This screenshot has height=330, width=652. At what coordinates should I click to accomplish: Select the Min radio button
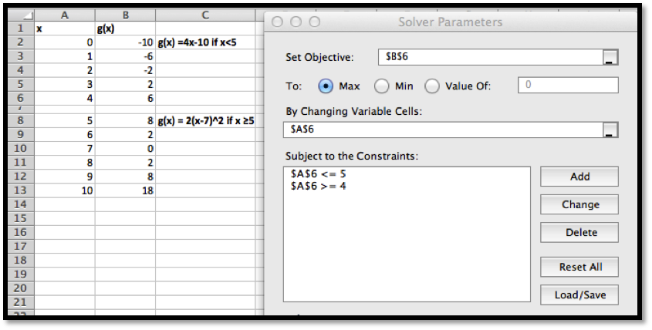tap(382, 86)
